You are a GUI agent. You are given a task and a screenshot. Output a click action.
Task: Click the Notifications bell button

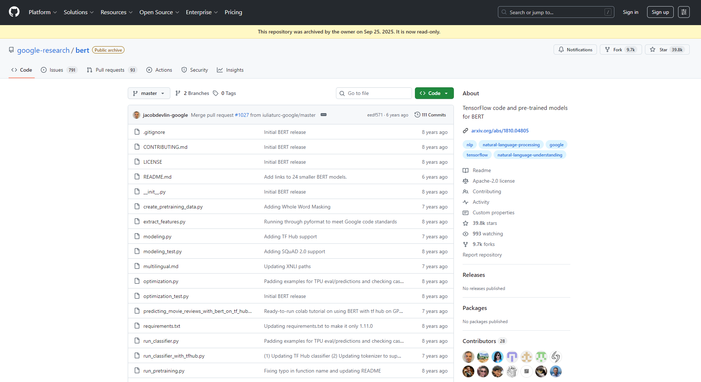tap(575, 49)
